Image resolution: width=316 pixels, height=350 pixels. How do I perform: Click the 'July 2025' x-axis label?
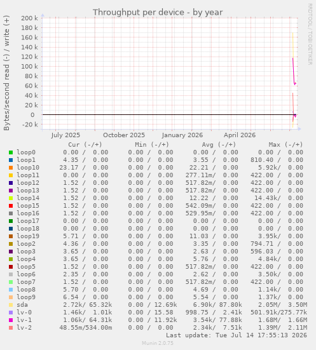pyautogui.click(x=65, y=135)
